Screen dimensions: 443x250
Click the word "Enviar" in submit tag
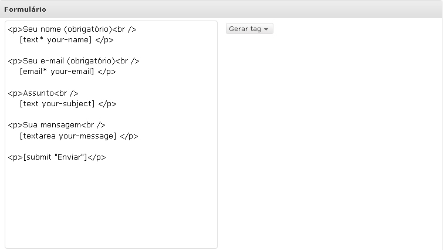point(70,157)
